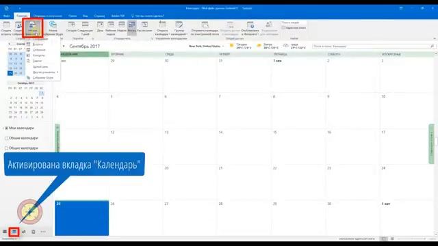
Task: Switch to Month view
Action: coord(132,28)
